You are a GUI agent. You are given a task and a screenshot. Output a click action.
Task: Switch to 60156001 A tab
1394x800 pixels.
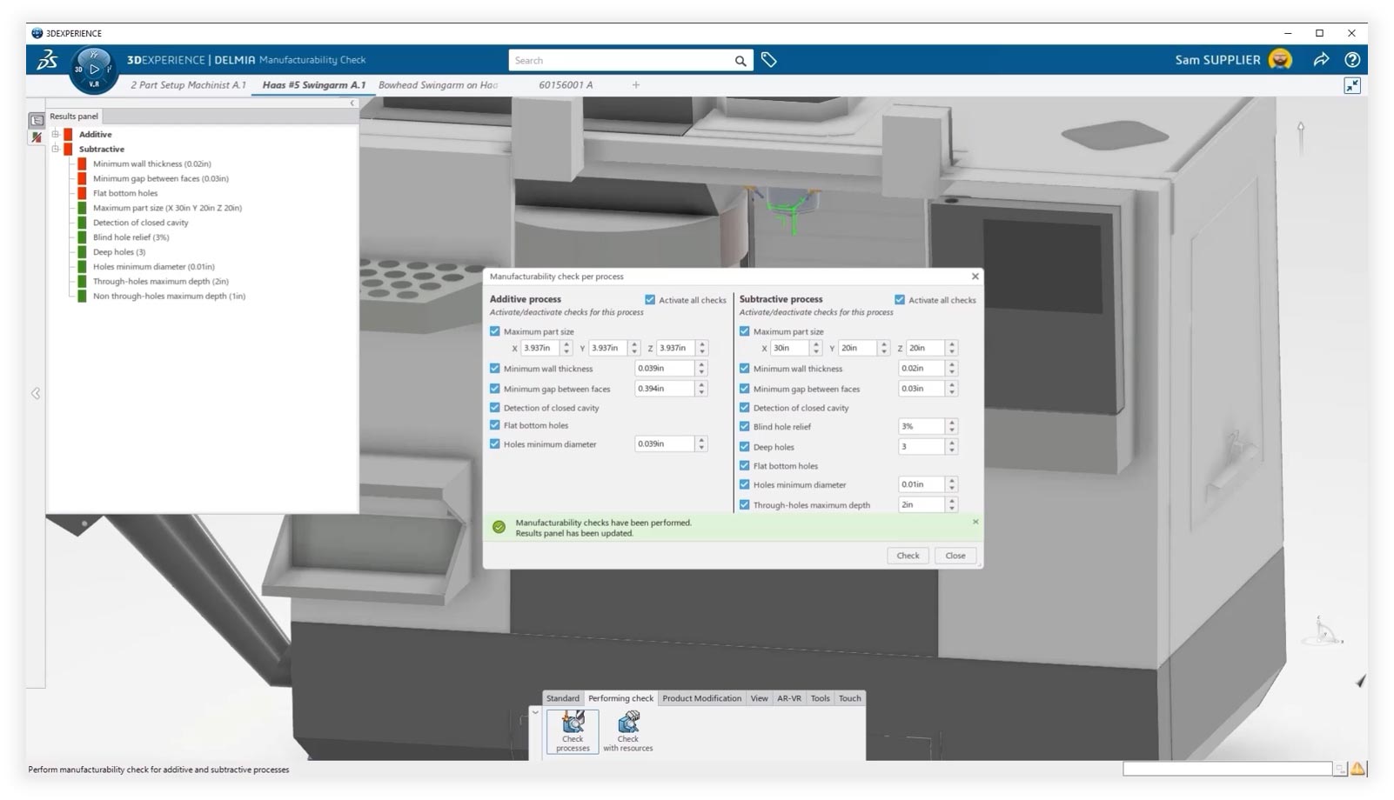click(x=566, y=85)
